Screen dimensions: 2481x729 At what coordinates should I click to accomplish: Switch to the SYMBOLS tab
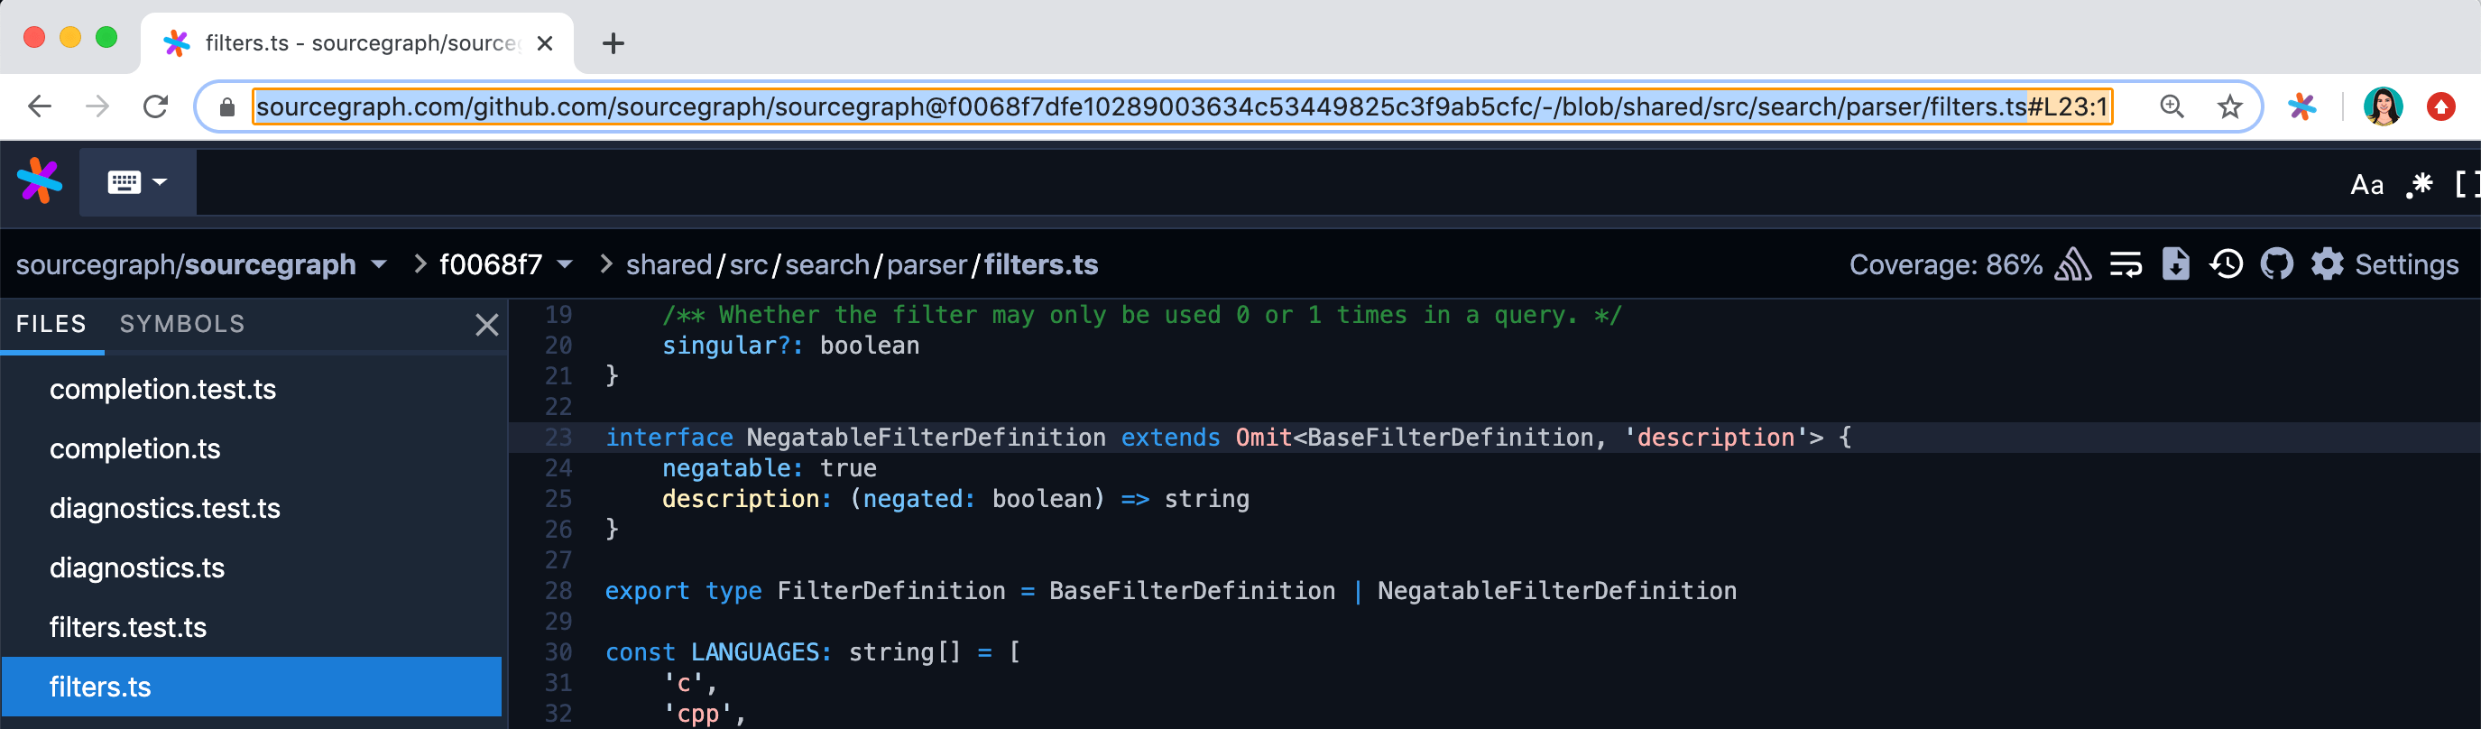pyautogui.click(x=182, y=324)
